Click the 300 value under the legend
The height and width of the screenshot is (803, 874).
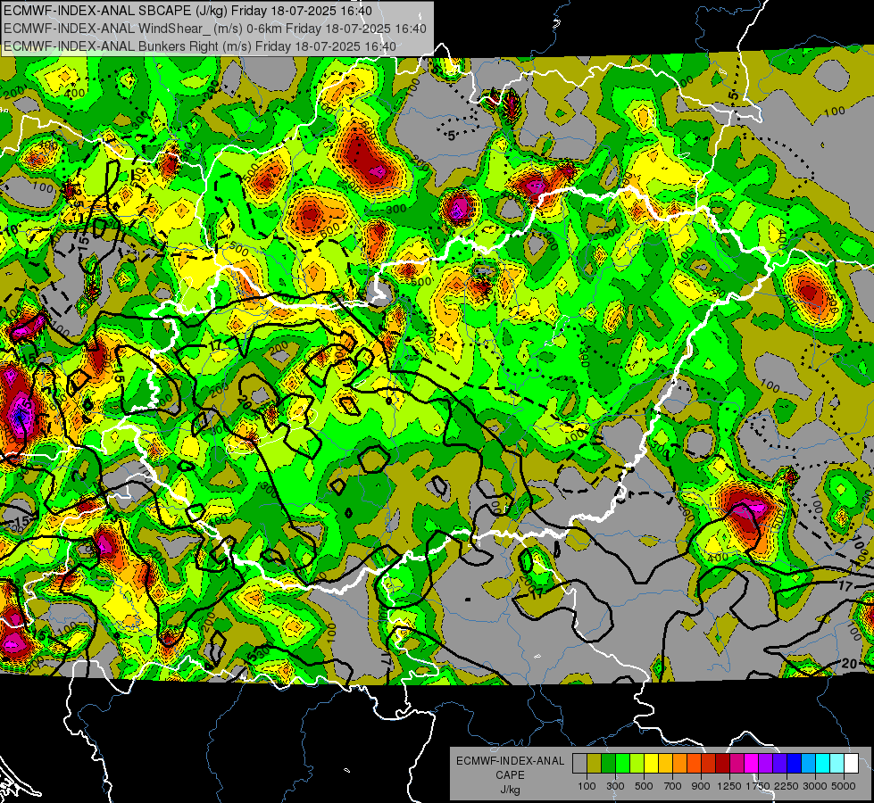[x=615, y=786]
